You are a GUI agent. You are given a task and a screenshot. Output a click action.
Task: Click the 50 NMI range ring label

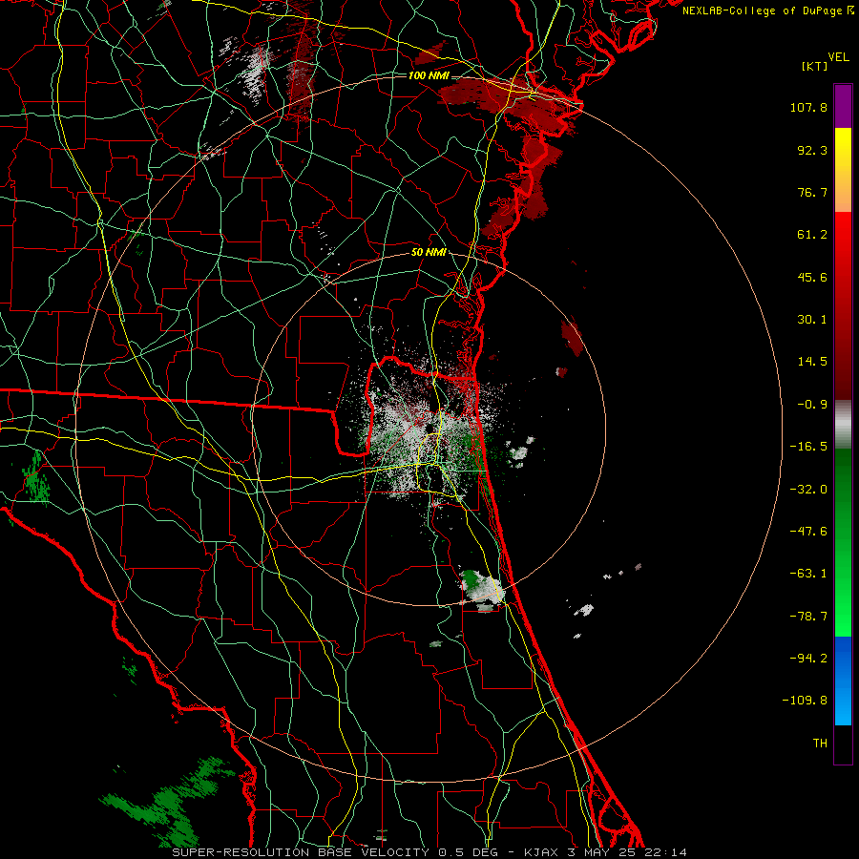click(429, 252)
